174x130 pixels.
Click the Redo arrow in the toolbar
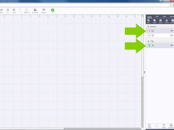1,11
